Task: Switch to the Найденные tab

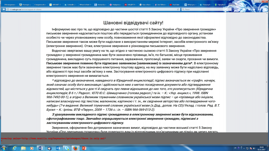Action: (115, 5)
